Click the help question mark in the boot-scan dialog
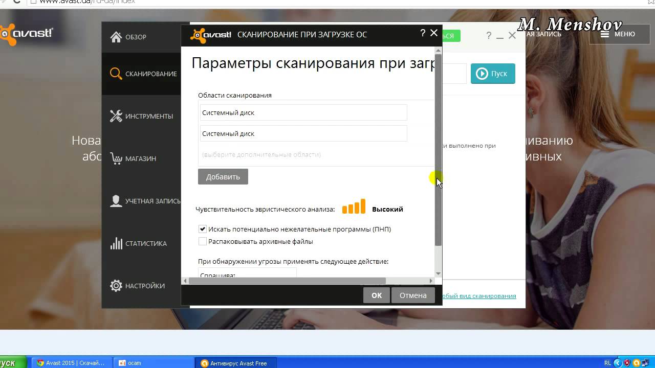Viewport: 655px width, 368px height. (x=423, y=33)
